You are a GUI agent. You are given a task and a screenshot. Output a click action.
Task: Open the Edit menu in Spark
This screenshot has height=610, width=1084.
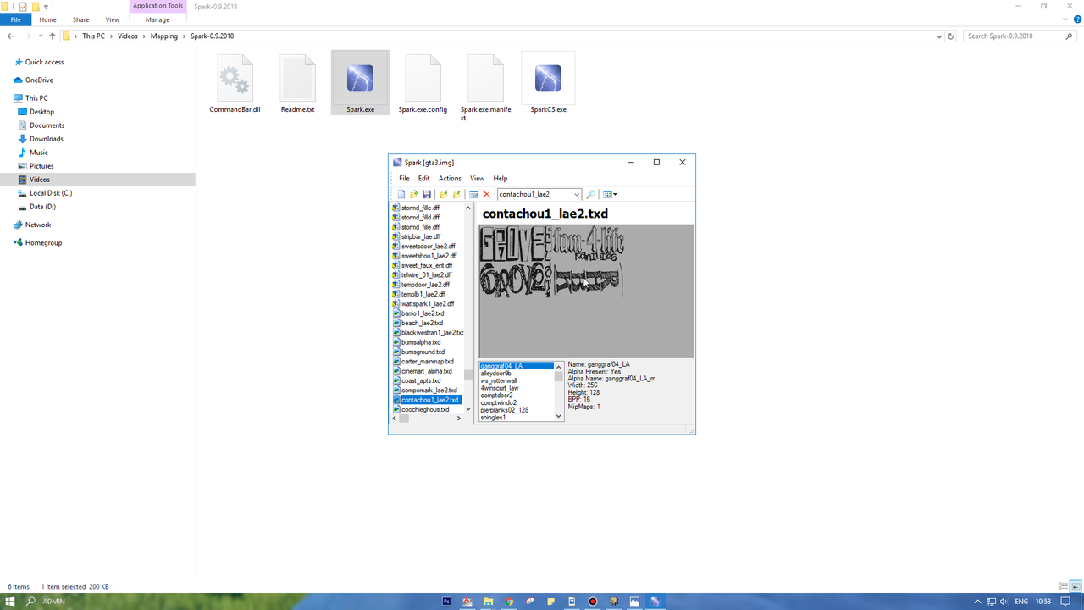[423, 179]
